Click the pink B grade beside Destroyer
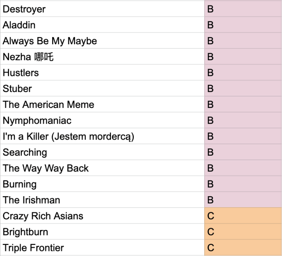Screen dimensions: 282x256 243,9
